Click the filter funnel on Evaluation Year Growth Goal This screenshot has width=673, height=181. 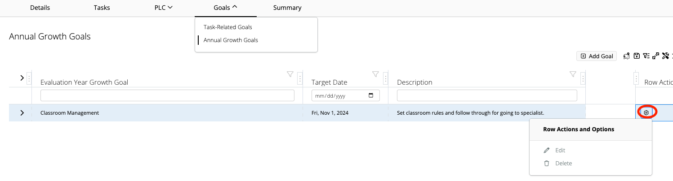click(290, 74)
